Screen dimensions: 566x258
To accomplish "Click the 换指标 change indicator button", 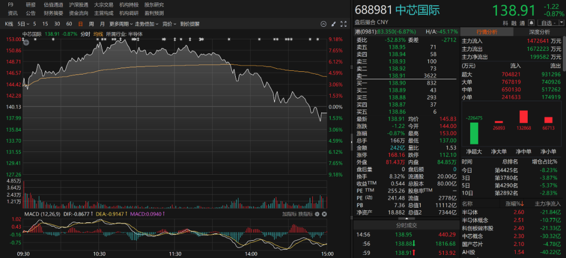I will (305, 214).
